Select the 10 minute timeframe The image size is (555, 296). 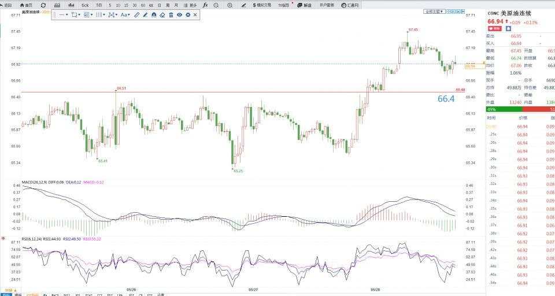click(x=118, y=5)
